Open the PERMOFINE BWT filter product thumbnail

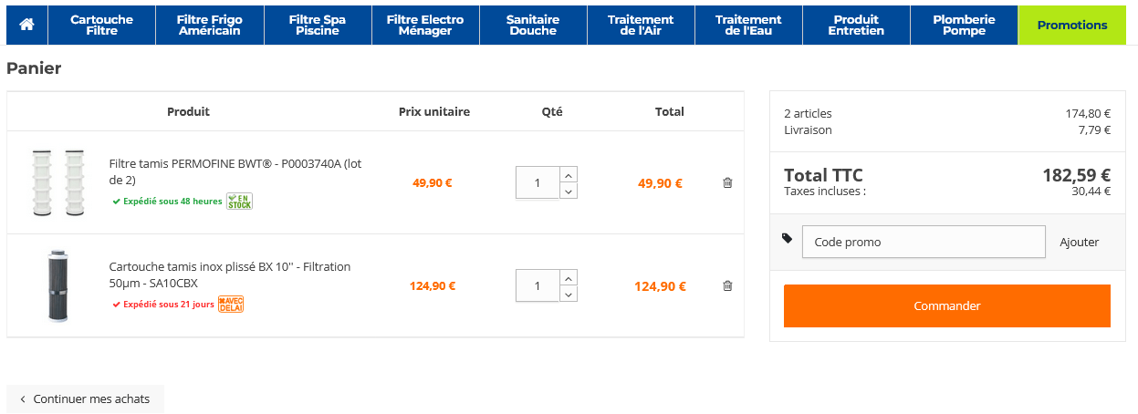coord(57,182)
